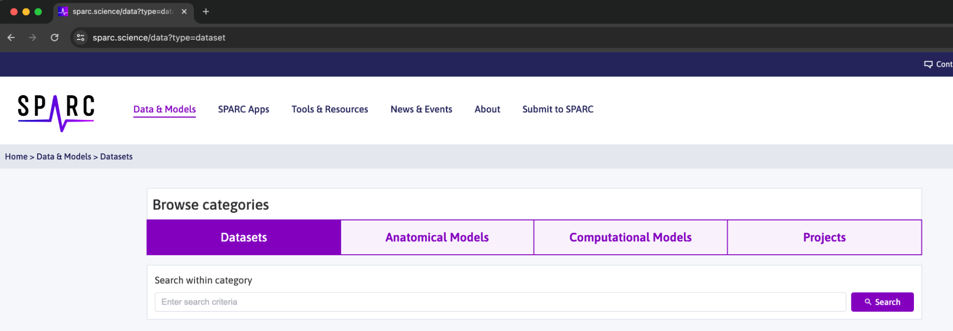Go to Submit to SPARC
Viewport: 953px width, 331px height.
(x=558, y=109)
